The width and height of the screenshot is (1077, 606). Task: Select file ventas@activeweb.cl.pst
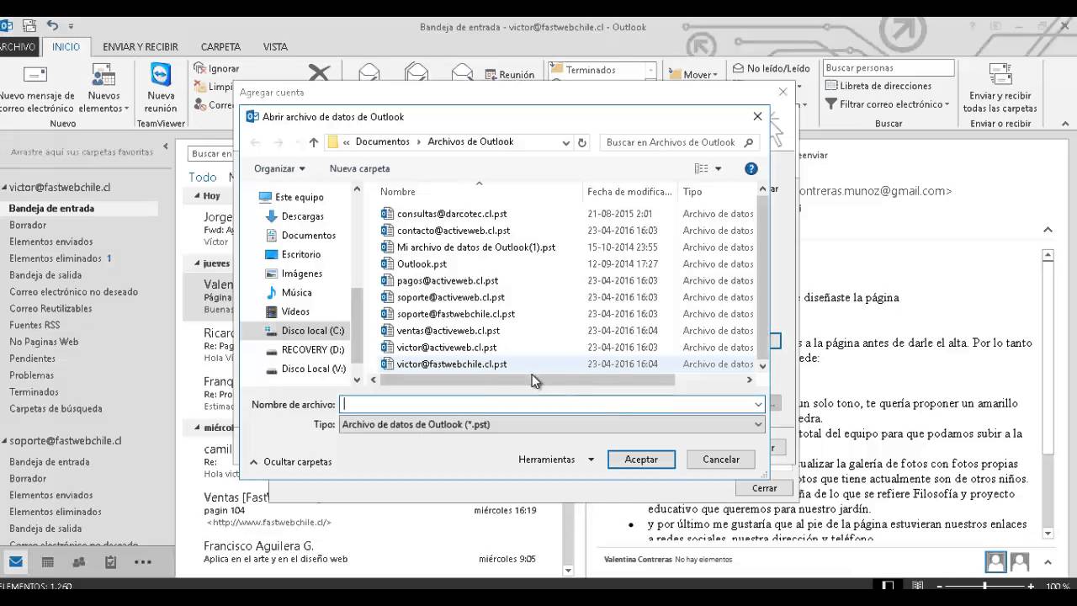click(x=448, y=331)
